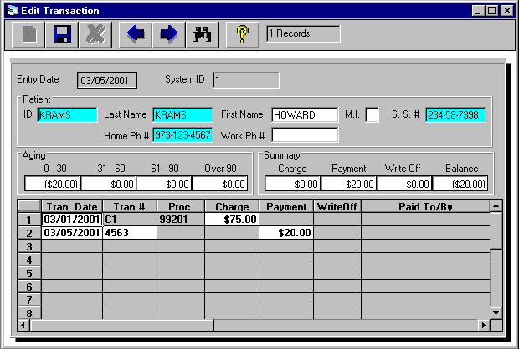
Task: Click the grid's vertical scroll down arrow
Action: pos(496,312)
